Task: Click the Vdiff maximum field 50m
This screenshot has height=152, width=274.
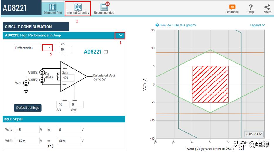Action: coord(69,141)
